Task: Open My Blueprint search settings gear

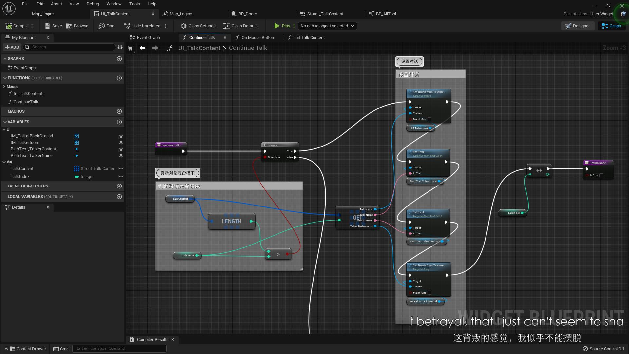Action: [120, 47]
